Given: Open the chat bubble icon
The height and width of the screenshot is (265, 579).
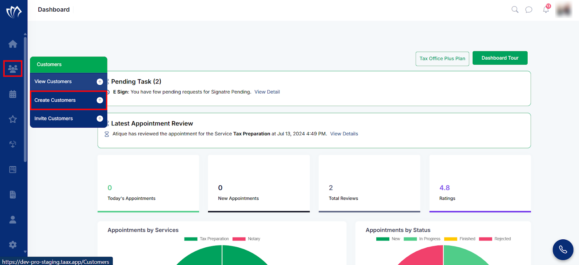Looking at the screenshot, I should pos(529,9).
